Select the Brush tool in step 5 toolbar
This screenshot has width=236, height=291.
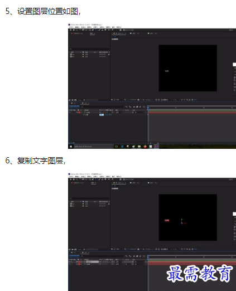click(x=99, y=30)
